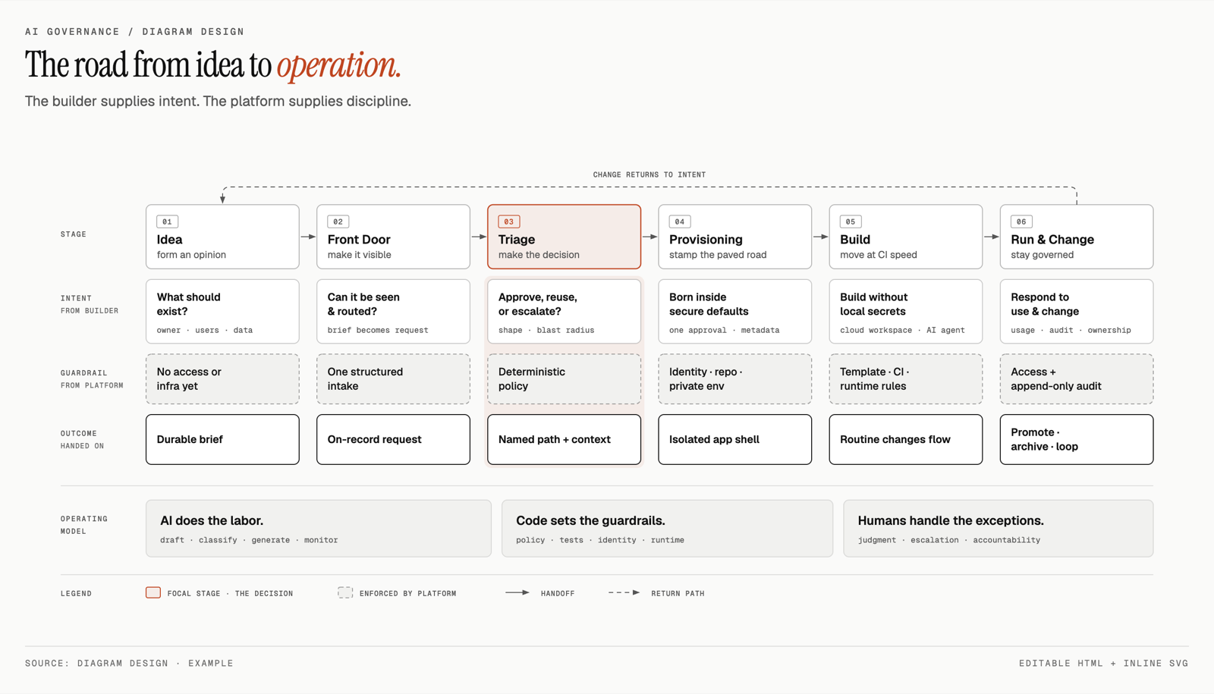The height and width of the screenshot is (694, 1214).
Task: Click the red Focal Stage legend swatch
Action: pyautogui.click(x=153, y=592)
